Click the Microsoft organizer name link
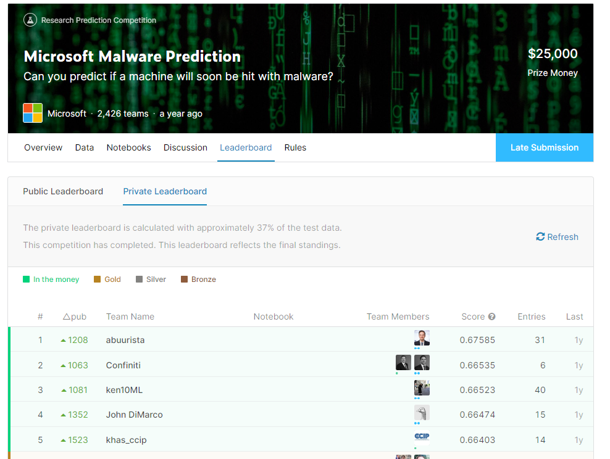Viewport: 610px width, 459px height. tap(67, 114)
